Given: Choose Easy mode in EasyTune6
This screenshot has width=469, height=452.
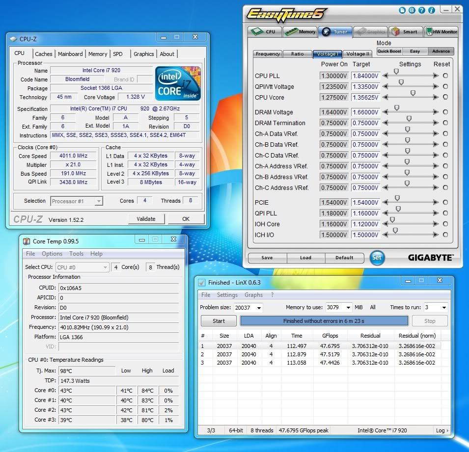Looking at the screenshot, I should (415, 51).
